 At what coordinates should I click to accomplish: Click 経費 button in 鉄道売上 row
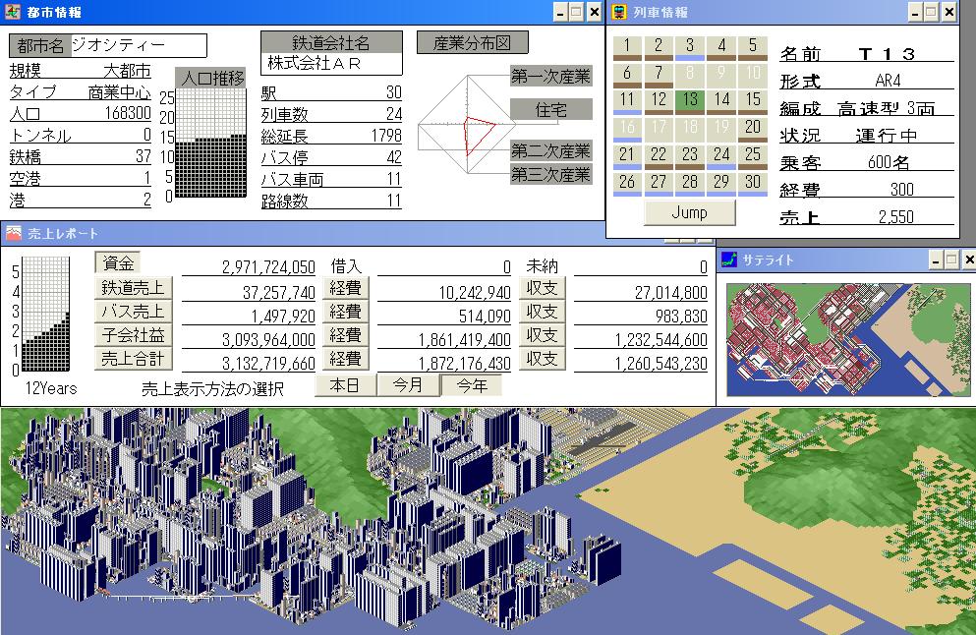pos(345,288)
